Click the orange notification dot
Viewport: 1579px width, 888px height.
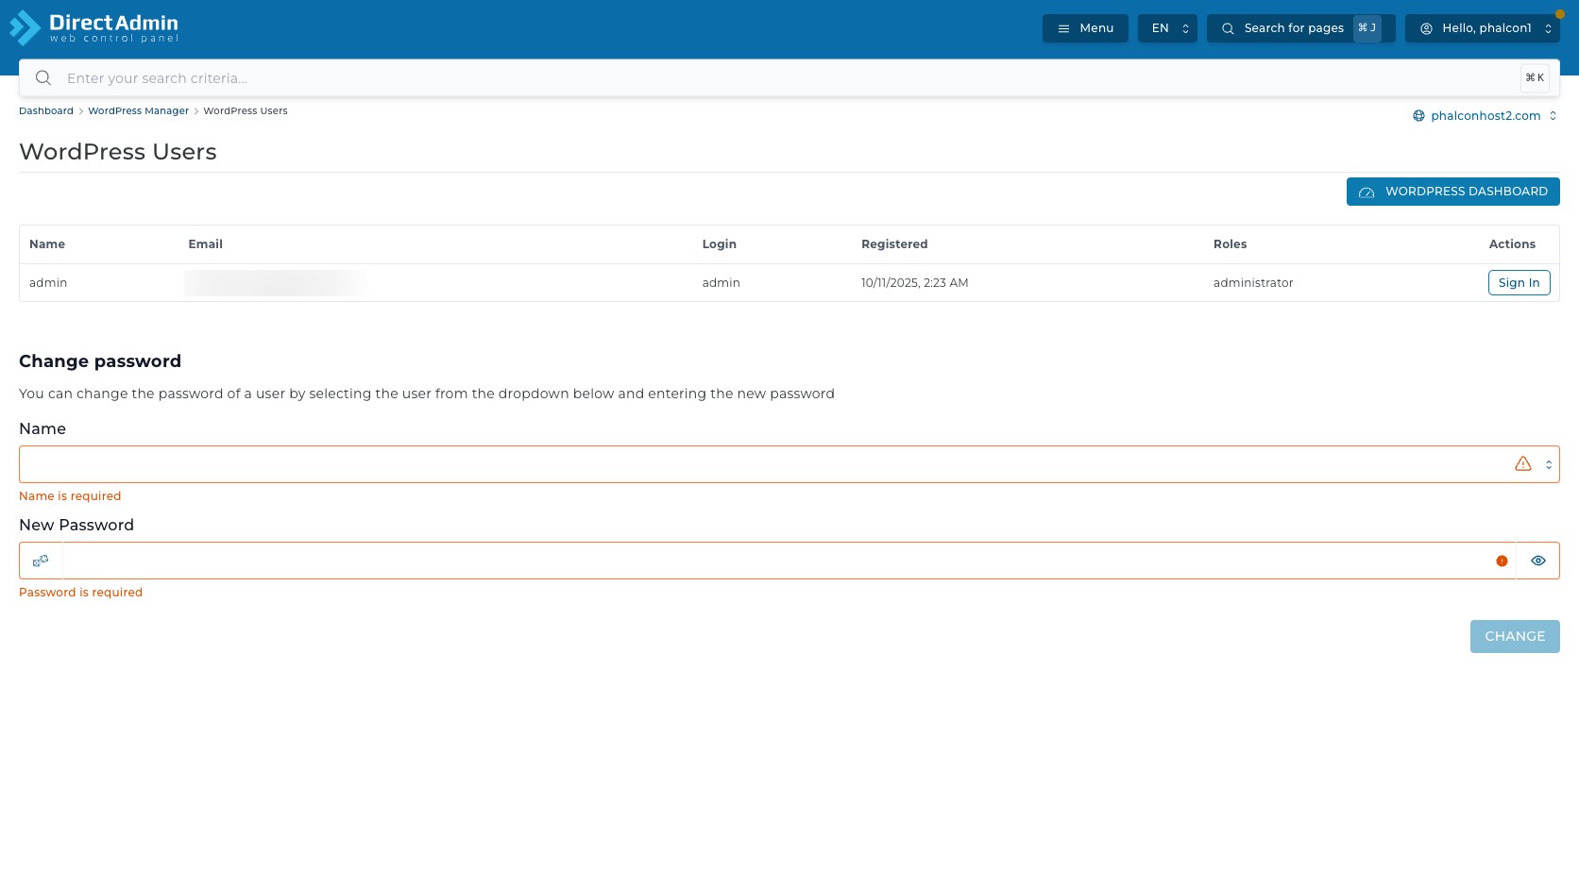click(x=1559, y=14)
